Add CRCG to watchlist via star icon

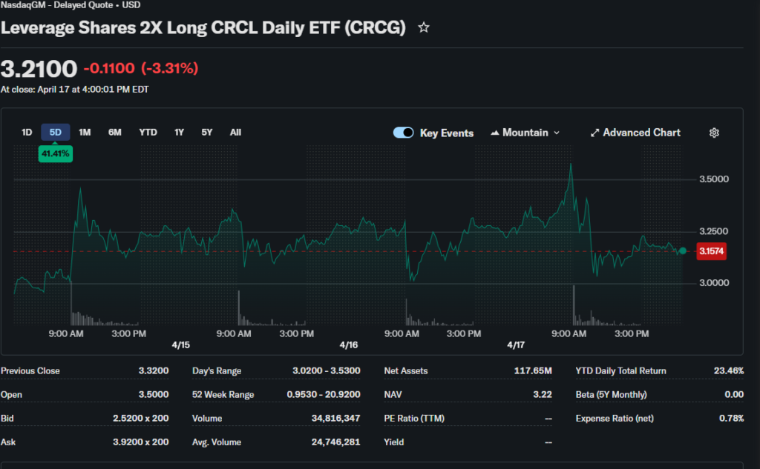424,28
